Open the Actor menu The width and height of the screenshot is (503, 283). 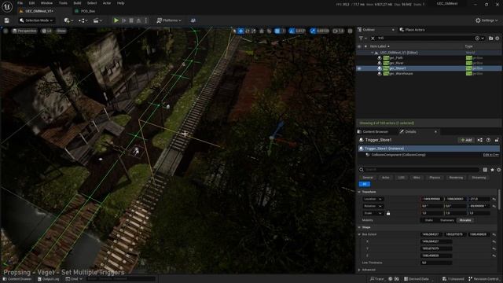click(x=107, y=3)
